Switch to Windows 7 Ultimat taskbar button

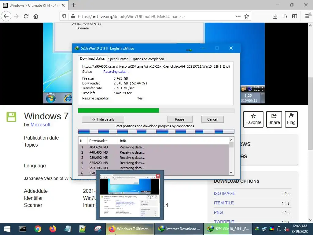click(130, 229)
